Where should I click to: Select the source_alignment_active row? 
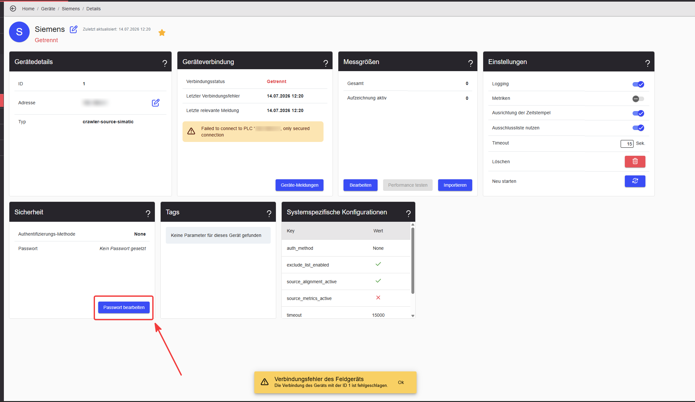pos(346,282)
